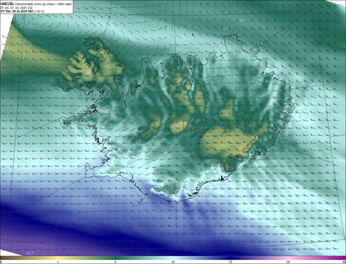The image size is (346, 264).
Task: Click the valid time "Fim. 09.10.2025 09Z"
Action: coord(20,11)
